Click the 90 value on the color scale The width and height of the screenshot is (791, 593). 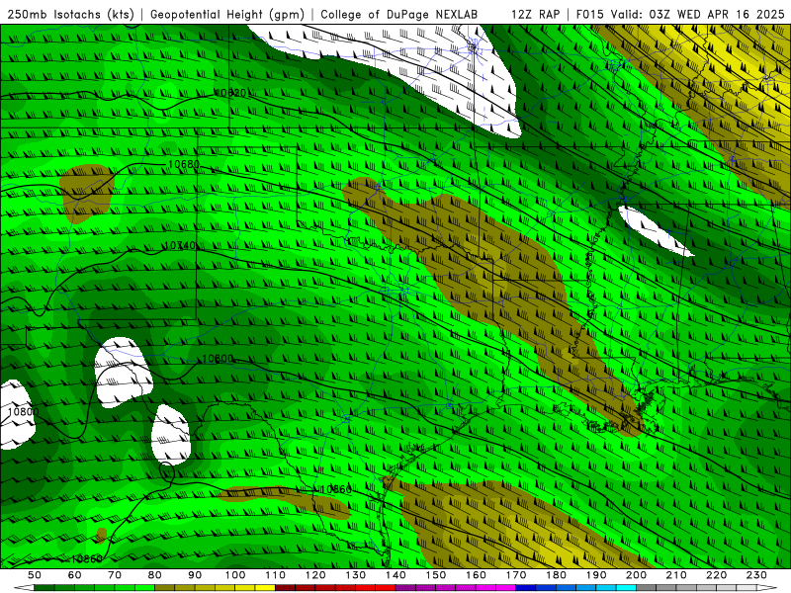pos(195,575)
